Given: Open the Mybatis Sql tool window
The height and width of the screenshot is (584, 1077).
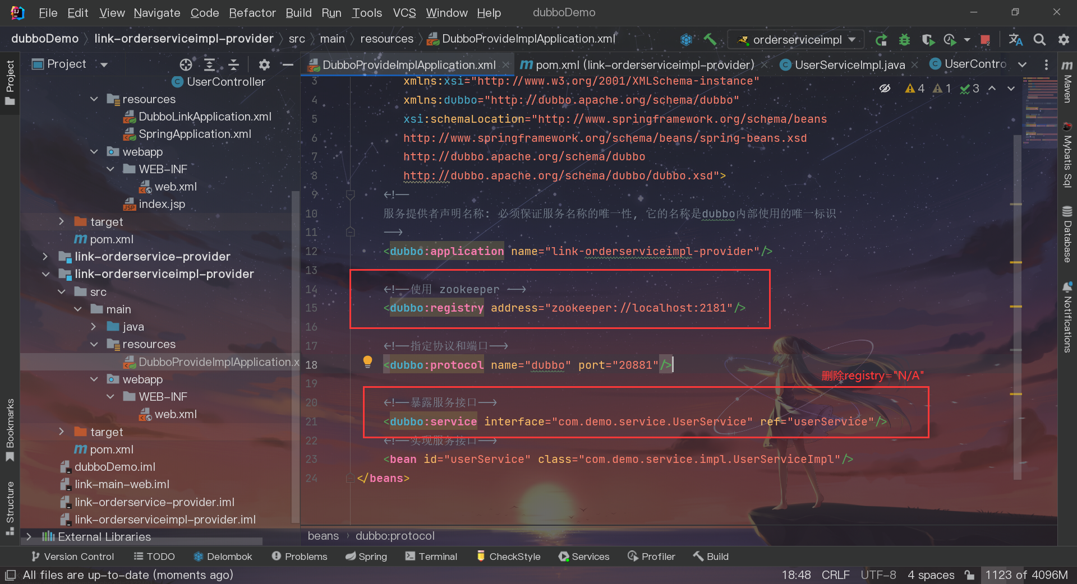Looking at the screenshot, I should click(1067, 155).
